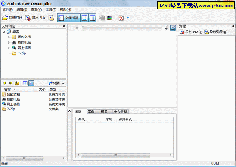
Task: Select 我的电脑 in the folder tree
Action: (x=24, y=42)
